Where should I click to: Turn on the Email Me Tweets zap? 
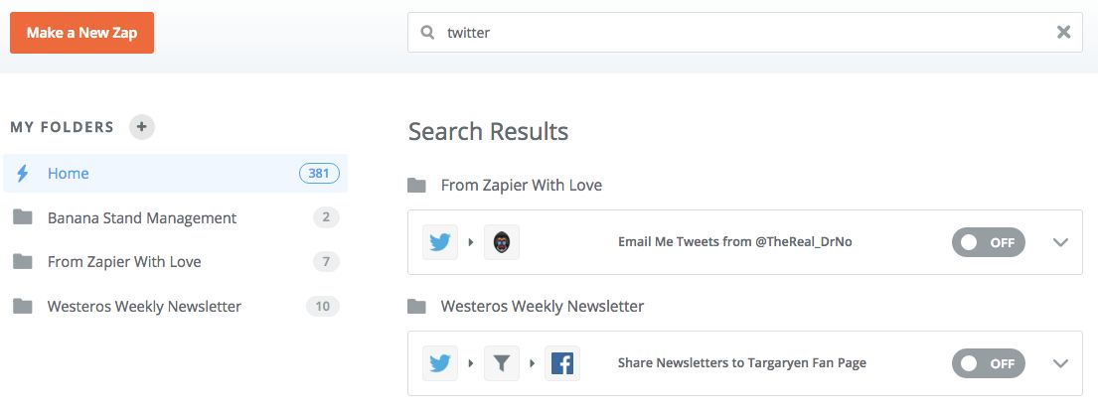click(988, 242)
